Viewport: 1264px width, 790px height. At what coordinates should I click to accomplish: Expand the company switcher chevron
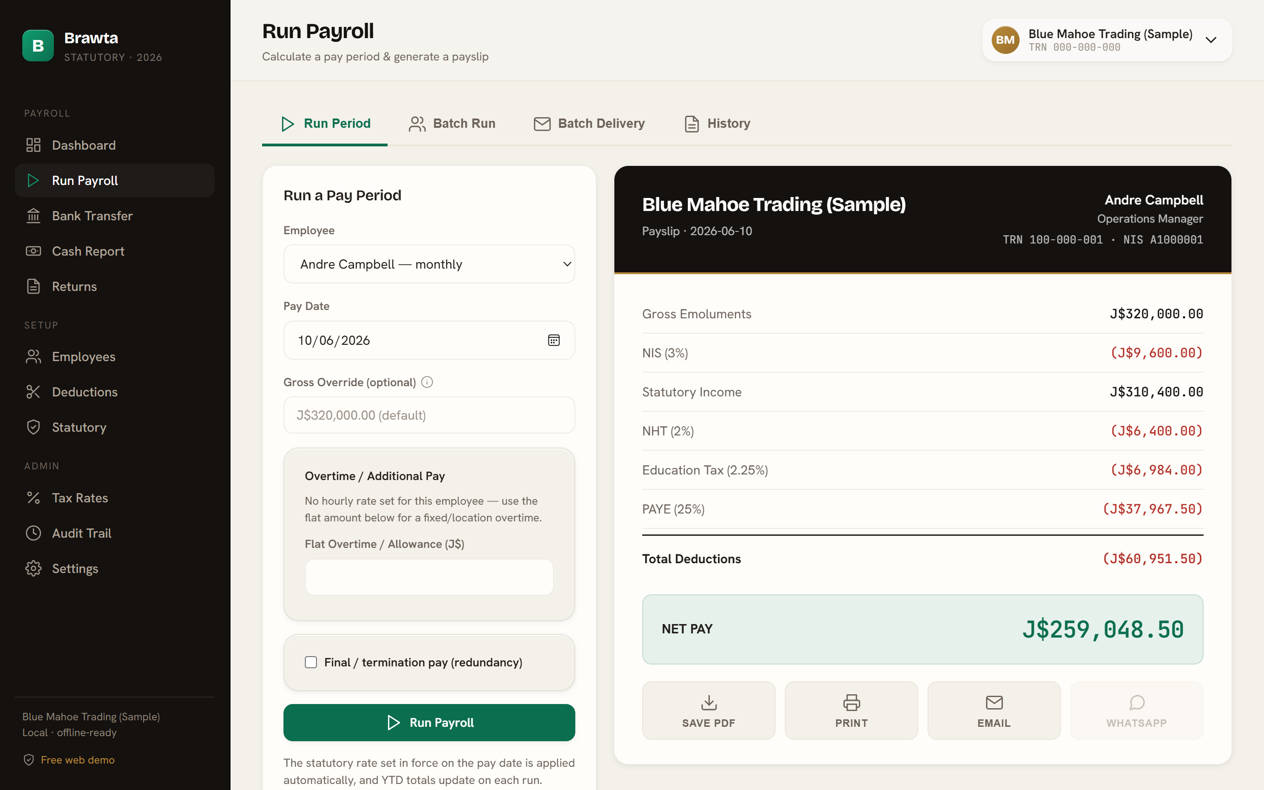1211,40
